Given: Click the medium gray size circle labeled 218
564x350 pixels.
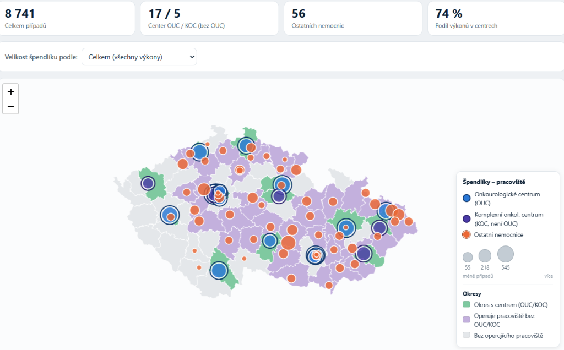Looking at the screenshot, I should coord(485,256).
